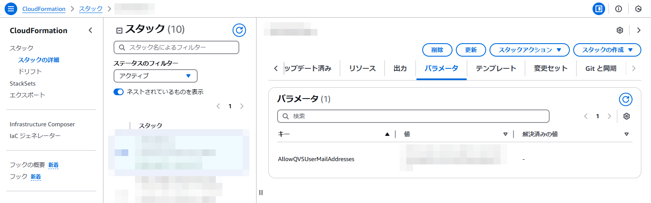The width and height of the screenshot is (651, 203).
Task: Expand the スタックアクション dropdown
Action: (x=529, y=50)
